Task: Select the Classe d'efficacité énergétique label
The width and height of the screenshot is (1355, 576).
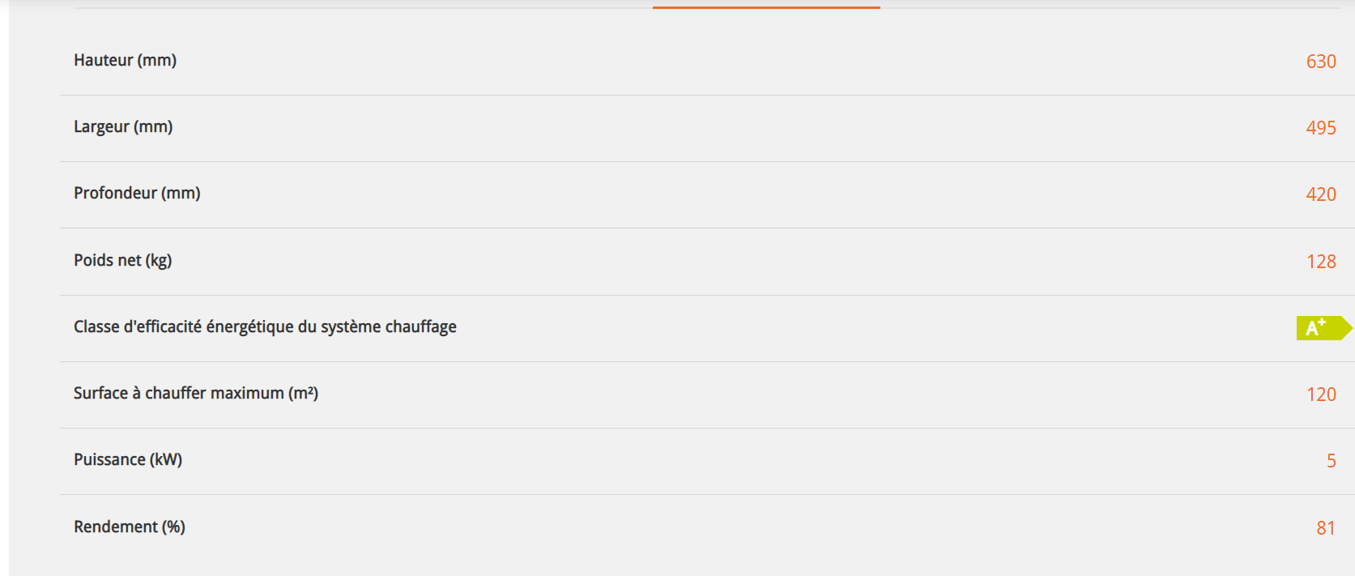Action: [x=265, y=327]
